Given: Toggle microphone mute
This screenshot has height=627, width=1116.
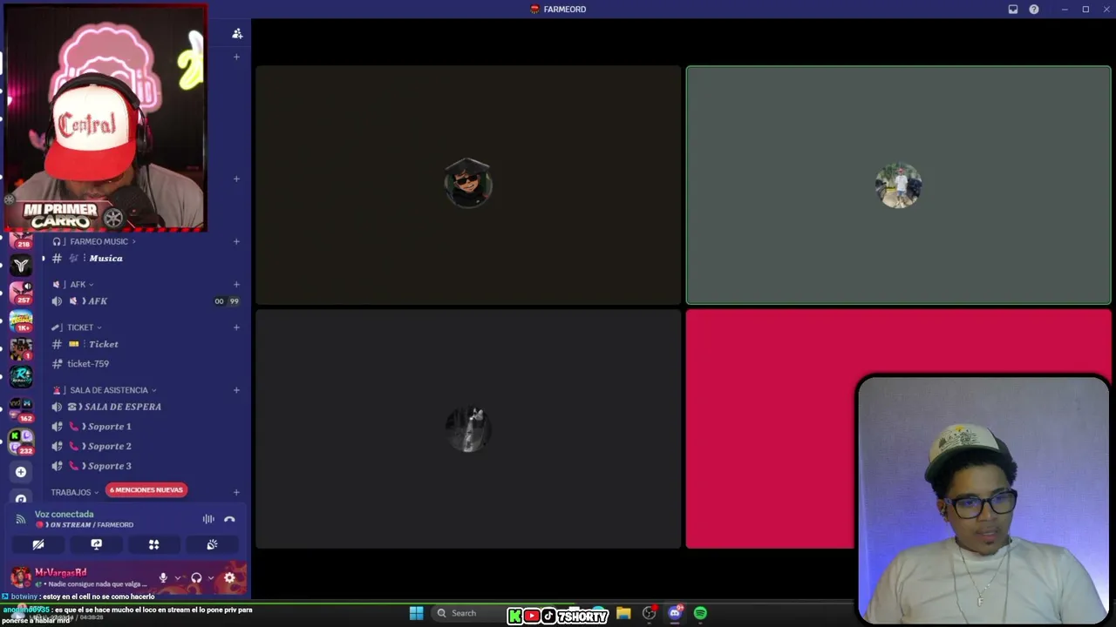Looking at the screenshot, I should (163, 577).
